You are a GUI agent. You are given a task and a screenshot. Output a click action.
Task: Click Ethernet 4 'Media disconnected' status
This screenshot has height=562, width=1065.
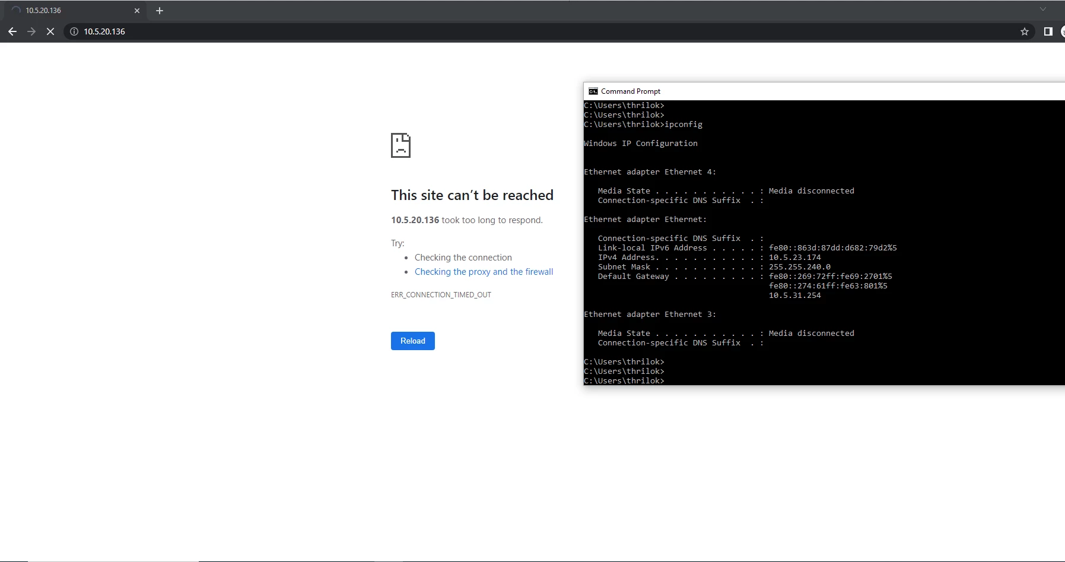pos(811,191)
